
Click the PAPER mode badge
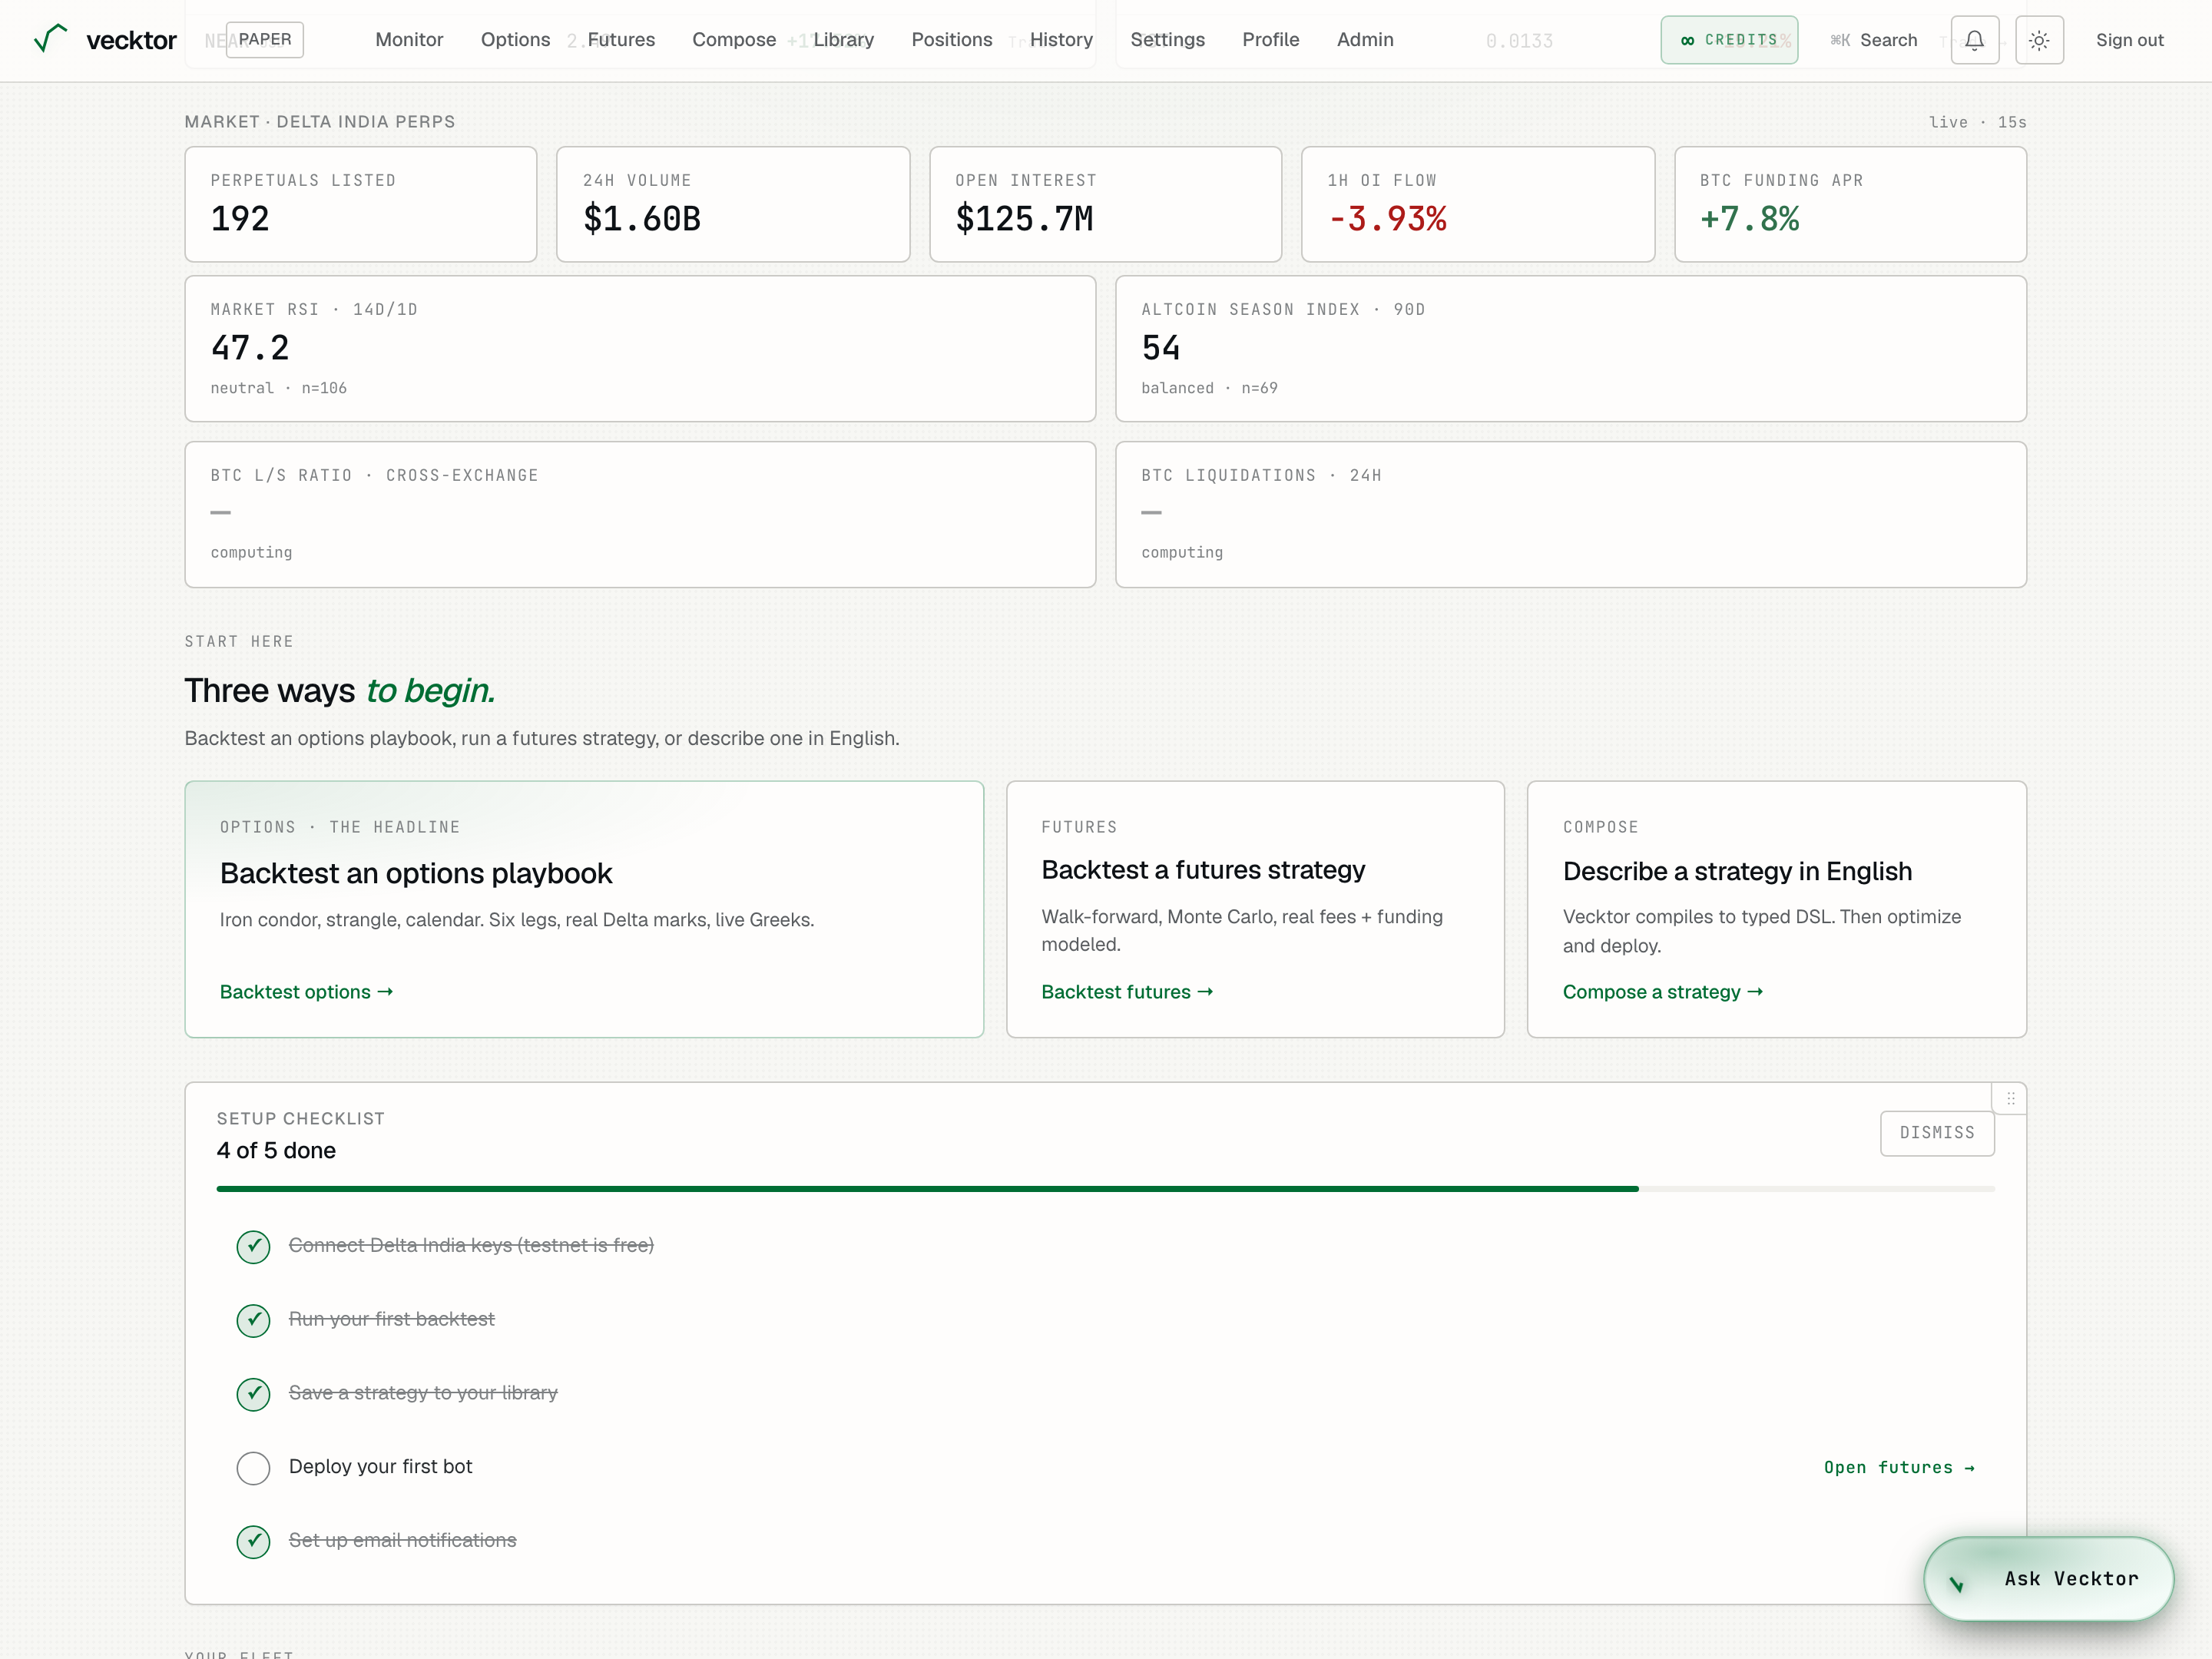pos(265,39)
